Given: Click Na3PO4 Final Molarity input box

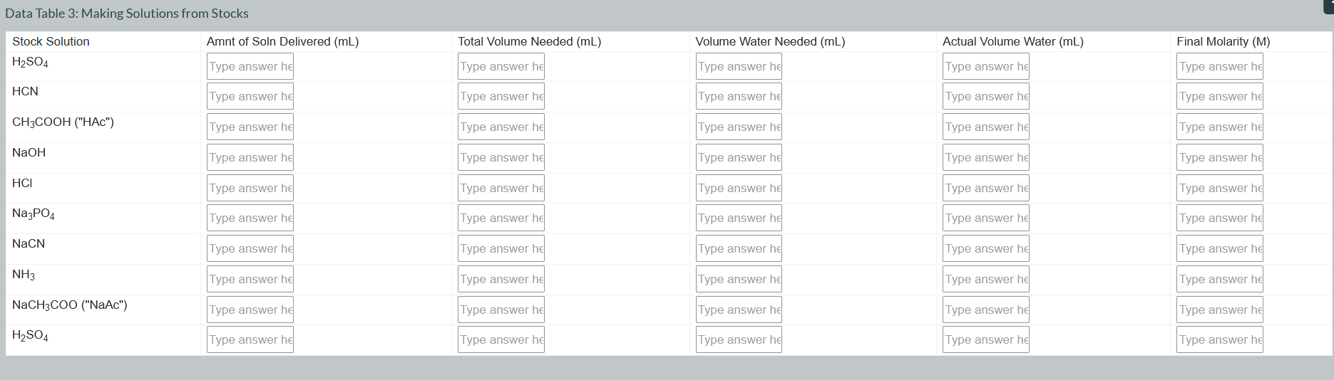Looking at the screenshot, I should point(1219,218).
